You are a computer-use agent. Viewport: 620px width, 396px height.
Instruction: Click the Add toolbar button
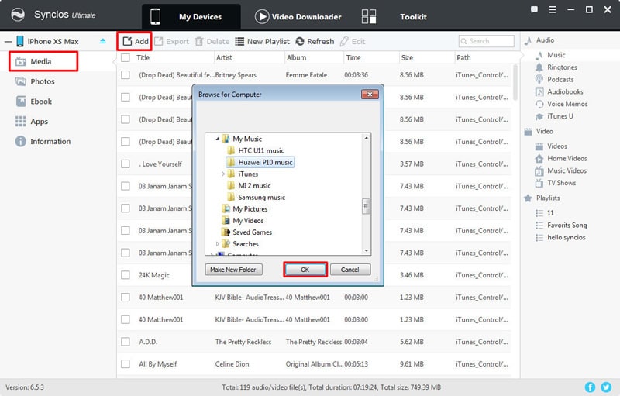point(135,41)
